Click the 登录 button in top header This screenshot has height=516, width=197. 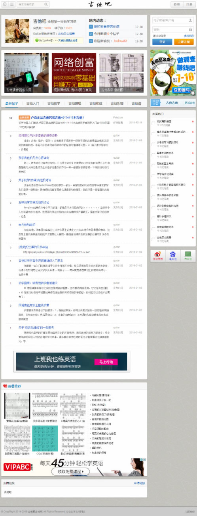pos(176,4)
